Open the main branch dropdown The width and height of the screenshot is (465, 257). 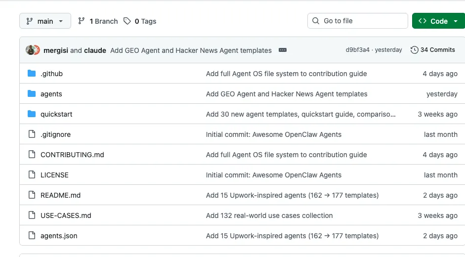pyautogui.click(x=45, y=21)
